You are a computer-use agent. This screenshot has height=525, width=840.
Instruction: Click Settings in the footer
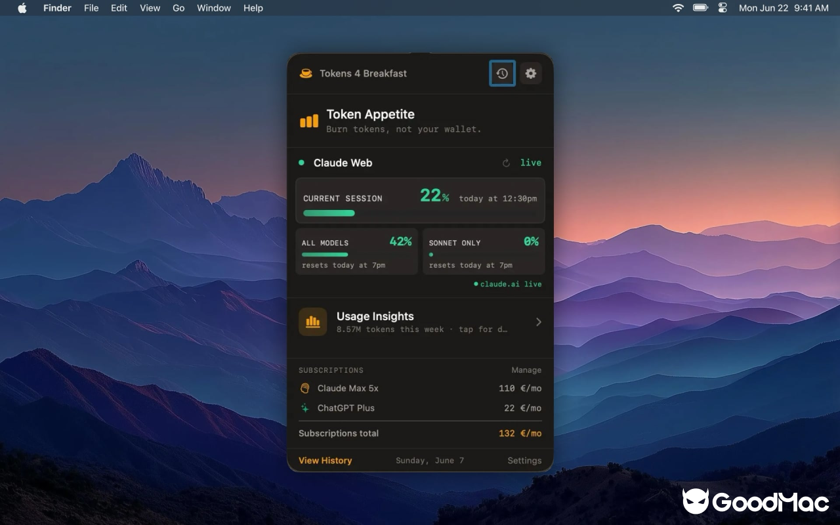coord(524,461)
